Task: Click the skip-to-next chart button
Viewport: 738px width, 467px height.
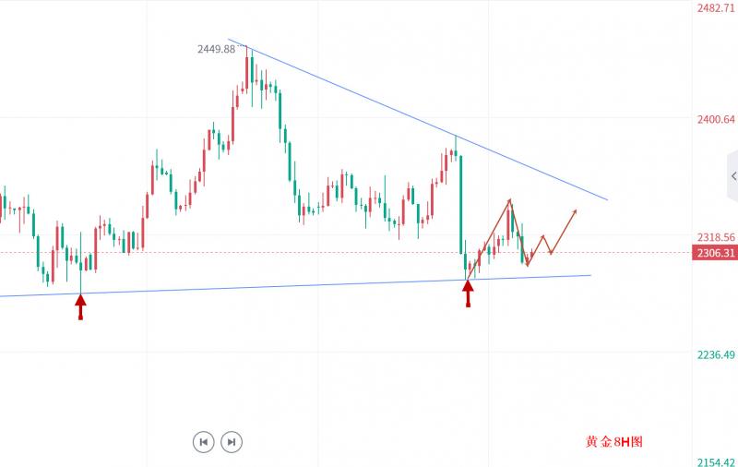Action: pos(232,442)
